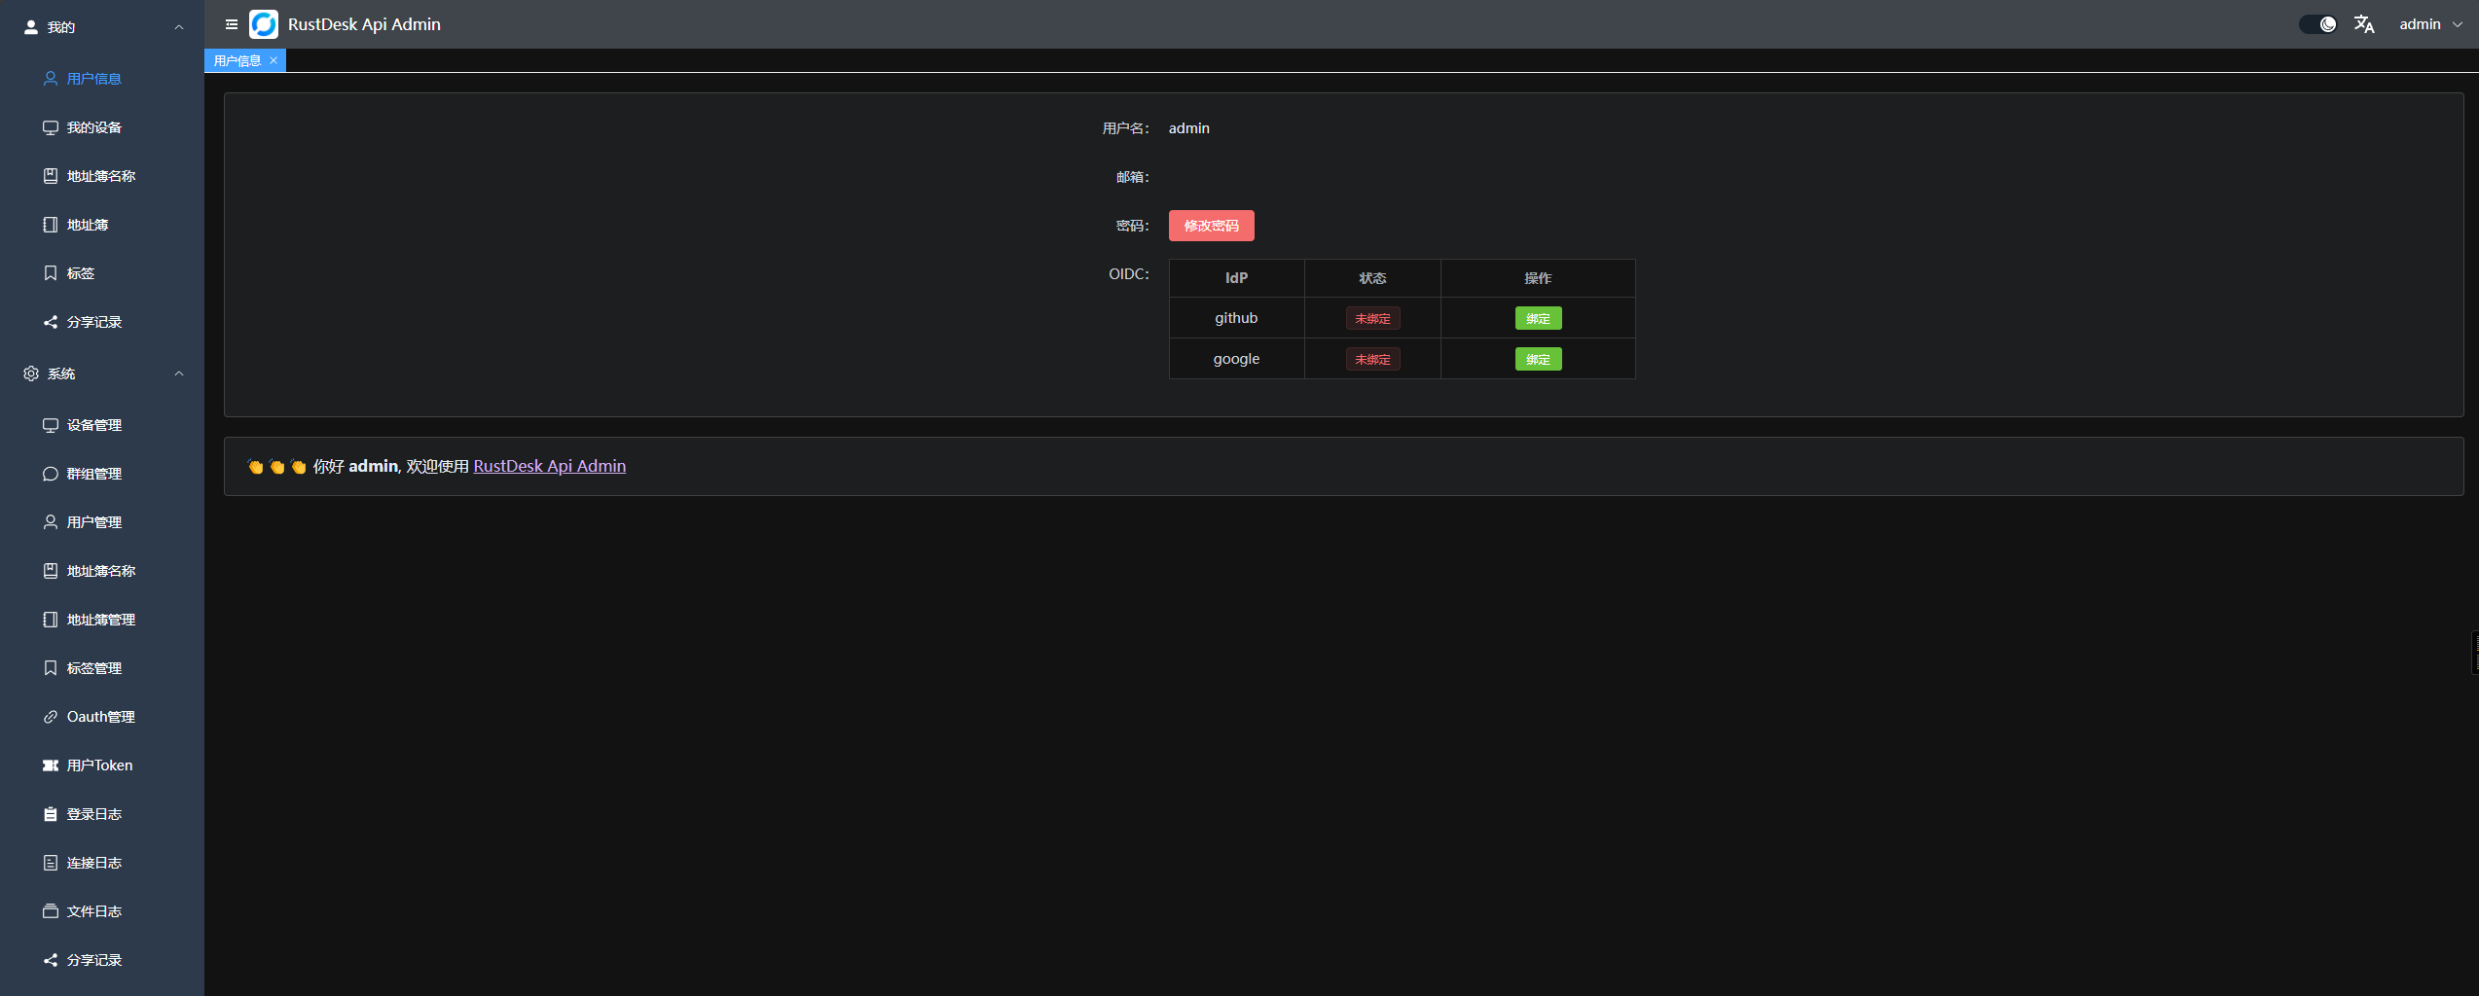Open 文件日志 in the sidebar
2479x996 pixels.
tap(94, 910)
